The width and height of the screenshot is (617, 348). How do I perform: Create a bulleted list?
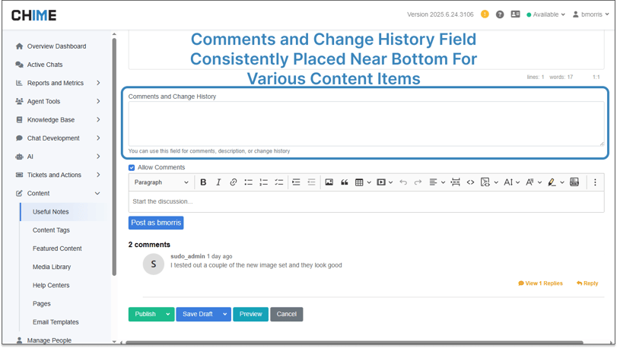pos(248,182)
